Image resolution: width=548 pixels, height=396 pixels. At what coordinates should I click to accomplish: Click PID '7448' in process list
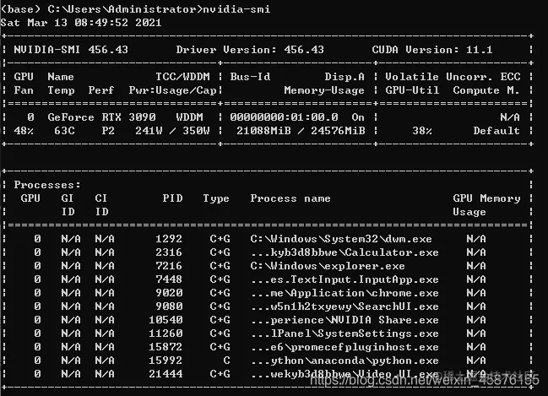[x=169, y=279]
